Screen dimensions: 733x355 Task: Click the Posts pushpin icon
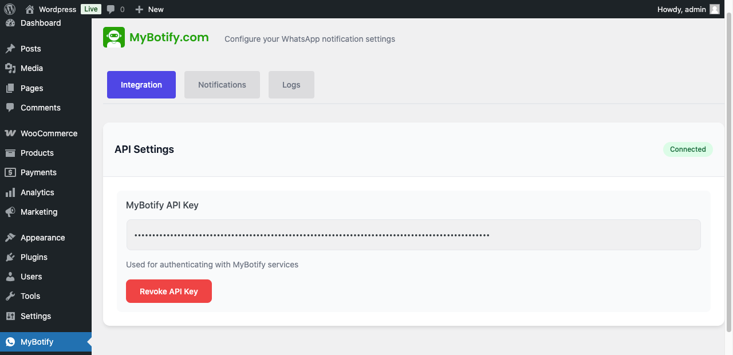tap(10, 49)
